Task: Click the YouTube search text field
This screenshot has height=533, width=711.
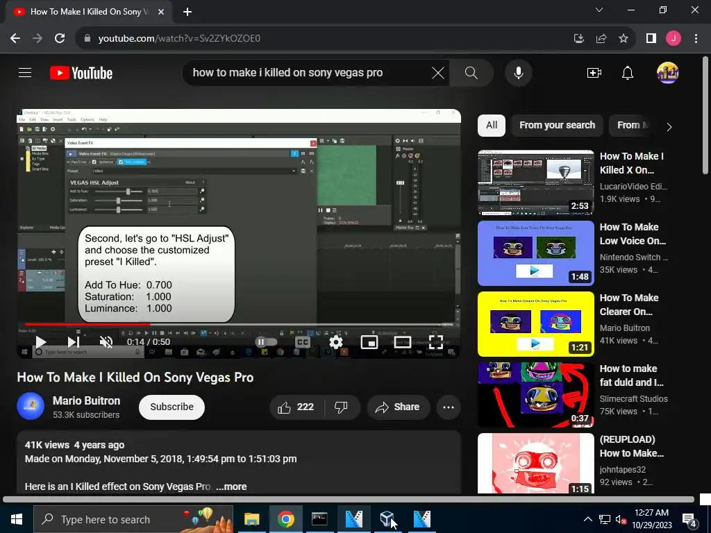Action: (308, 72)
